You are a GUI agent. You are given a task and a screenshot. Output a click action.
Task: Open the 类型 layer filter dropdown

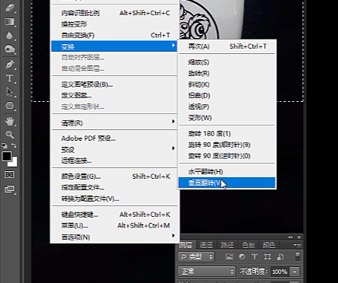(x=196, y=256)
